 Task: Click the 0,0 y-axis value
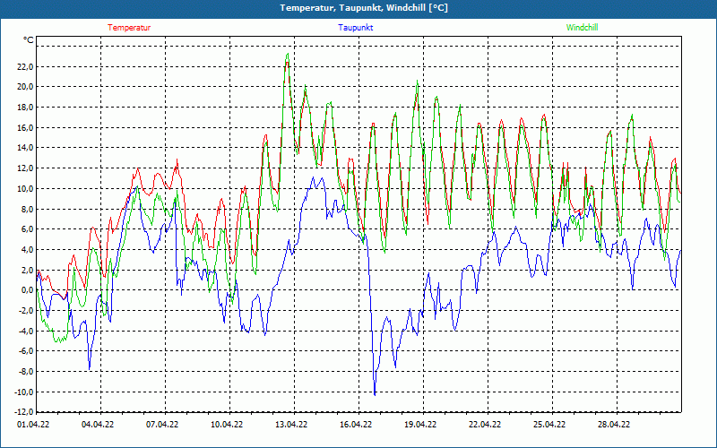28,290
